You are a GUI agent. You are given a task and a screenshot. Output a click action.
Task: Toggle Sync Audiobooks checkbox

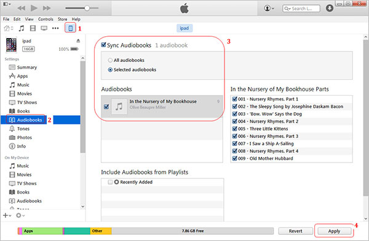click(103, 45)
